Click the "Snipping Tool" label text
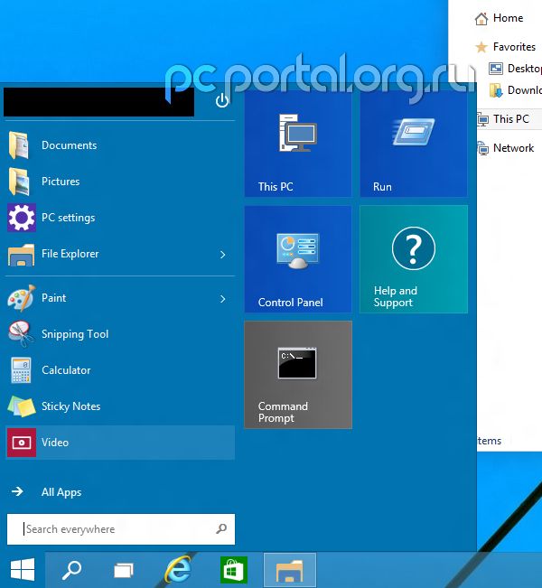Screen dimensions: 542x588 point(75,334)
